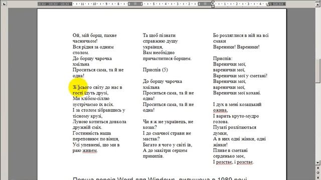Click the line 'І до смачної страви не'
The image size is (321, 180).
point(167,133)
